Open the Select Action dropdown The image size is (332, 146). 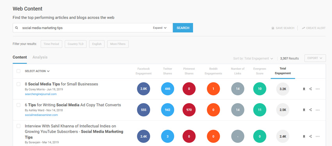pyautogui.click(x=37, y=71)
